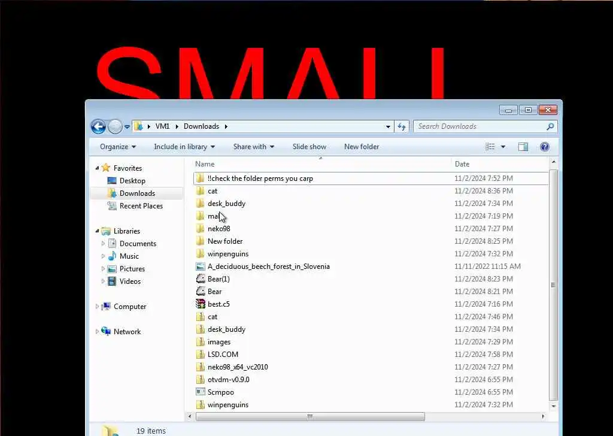Open the address bar history dropdown

pyautogui.click(x=388, y=126)
